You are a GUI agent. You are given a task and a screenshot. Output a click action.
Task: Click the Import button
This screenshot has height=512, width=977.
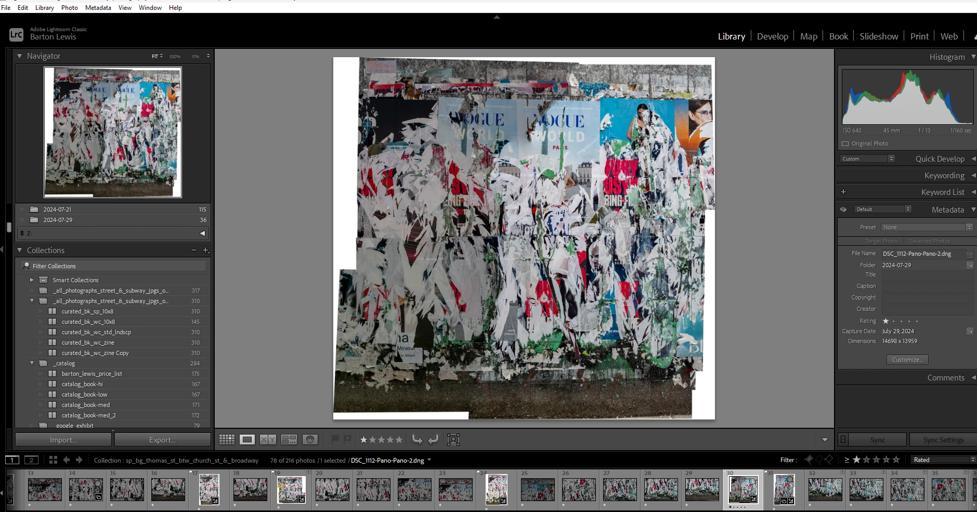click(x=63, y=440)
